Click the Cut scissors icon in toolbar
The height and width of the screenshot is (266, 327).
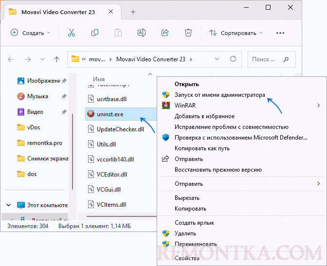click(72, 33)
